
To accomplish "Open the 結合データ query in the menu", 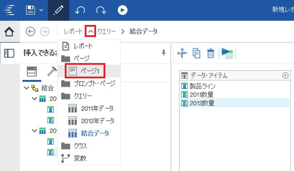I will tap(89, 134).
